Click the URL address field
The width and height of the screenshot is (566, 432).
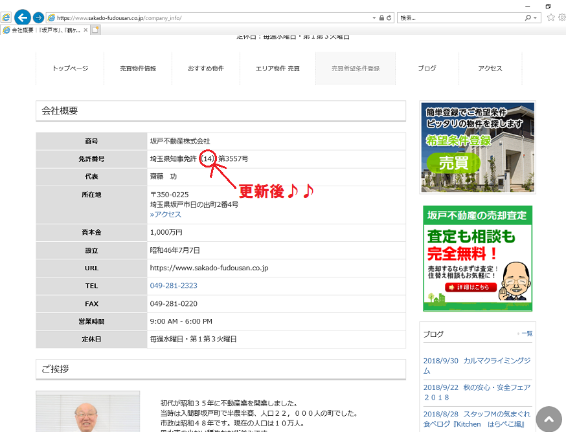coord(213,17)
